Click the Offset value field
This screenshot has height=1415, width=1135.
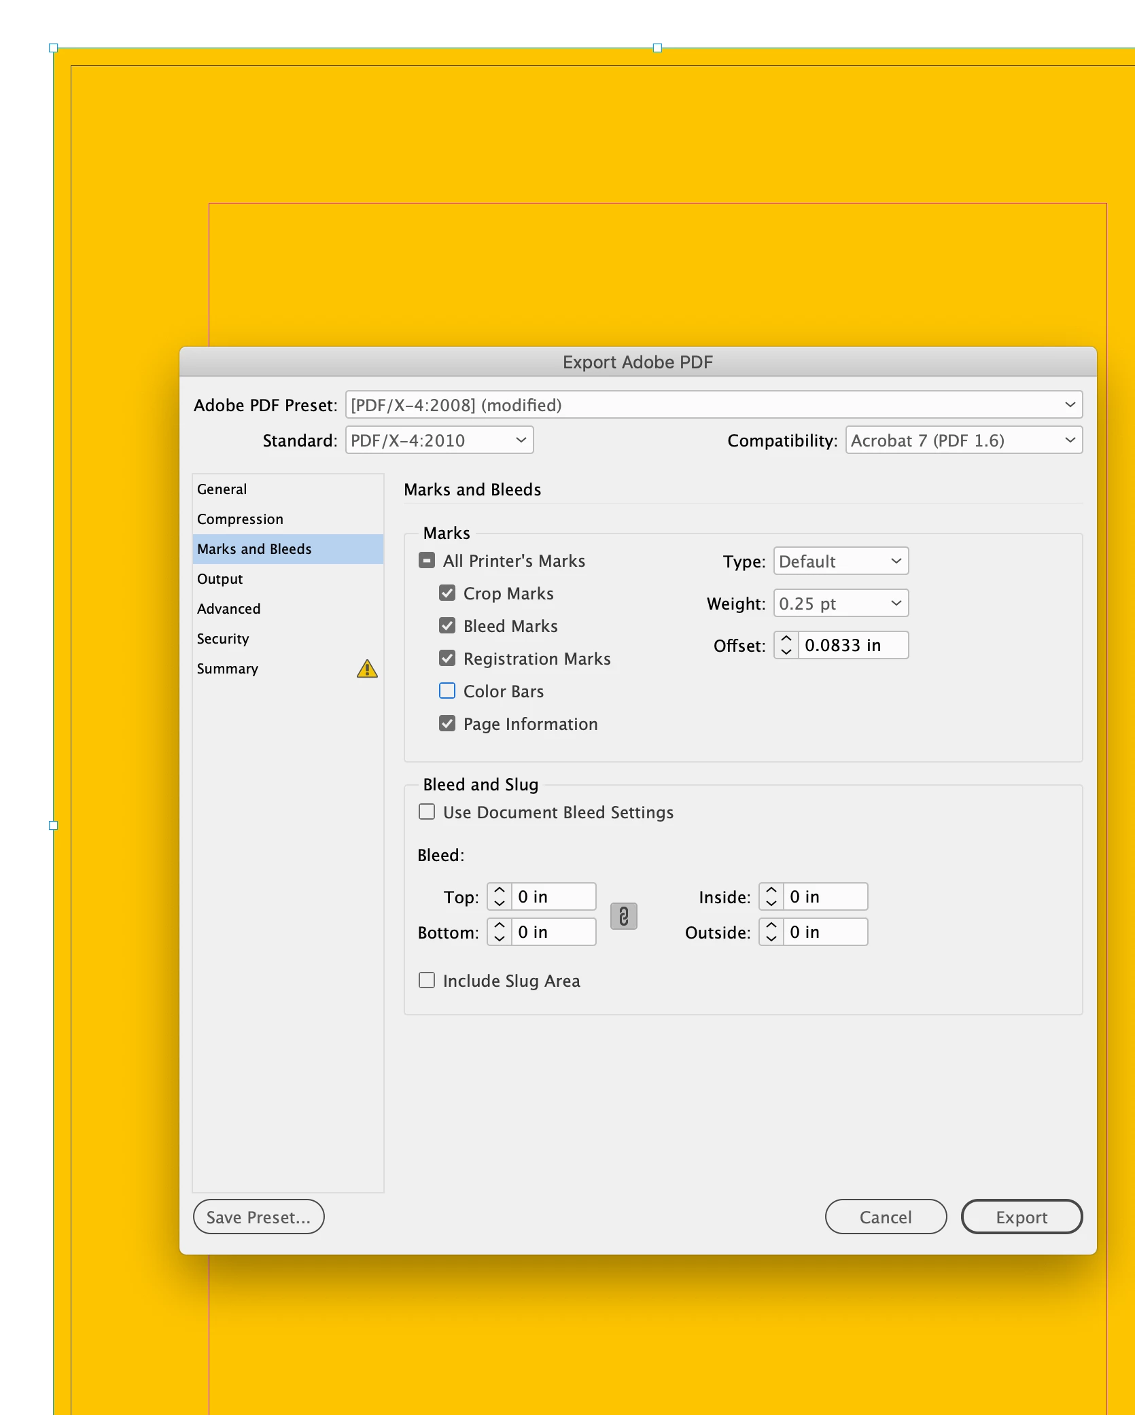click(x=853, y=645)
